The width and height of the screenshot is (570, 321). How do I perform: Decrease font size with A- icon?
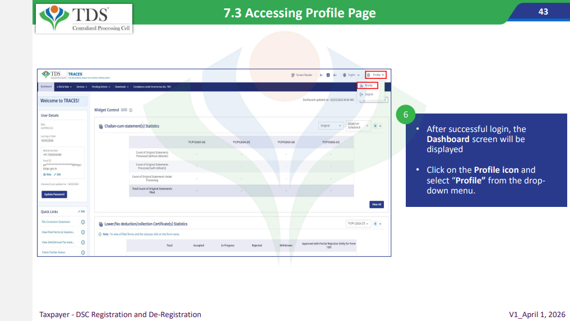(321, 75)
